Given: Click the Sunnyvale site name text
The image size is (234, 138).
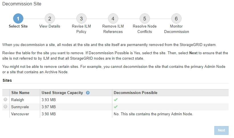Looking at the screenshot, I should [x=20, y=107].
